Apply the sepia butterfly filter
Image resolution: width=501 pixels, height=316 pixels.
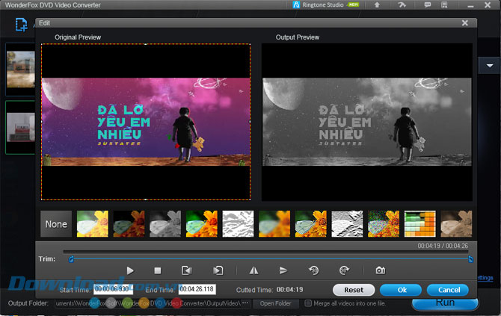pyautogui.click(x=456, y=224)
